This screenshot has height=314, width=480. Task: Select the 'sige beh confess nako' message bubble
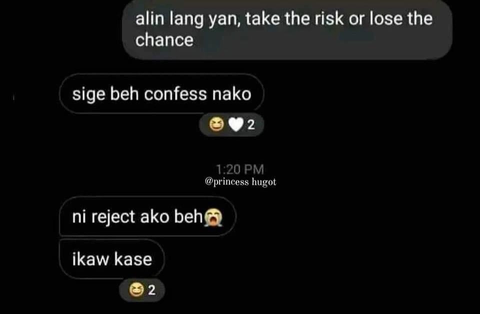(161, 93)
